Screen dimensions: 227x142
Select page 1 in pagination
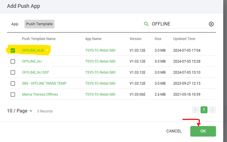click(x=204, y=110)
